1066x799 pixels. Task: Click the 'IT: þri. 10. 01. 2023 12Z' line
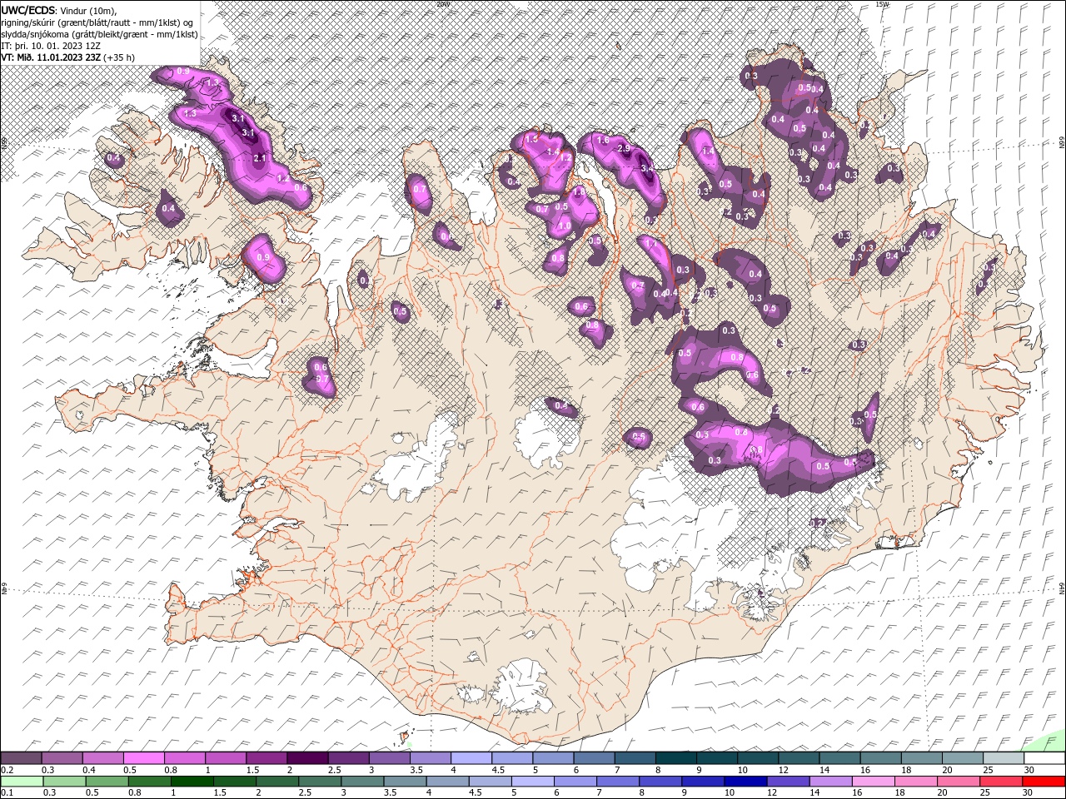coord(52,46)
